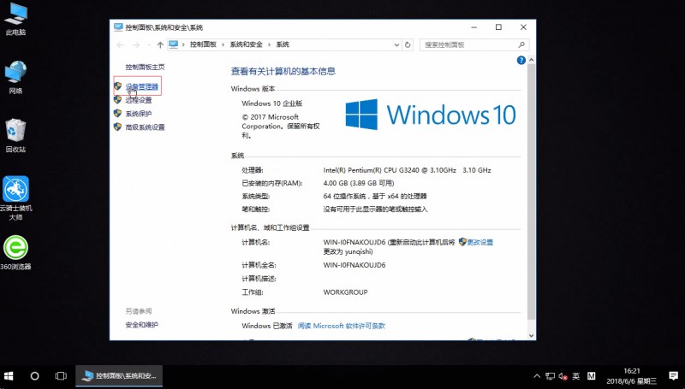Maximize the Control Panel window
Screen dimensions: 685x389
[x=498, y=27]
